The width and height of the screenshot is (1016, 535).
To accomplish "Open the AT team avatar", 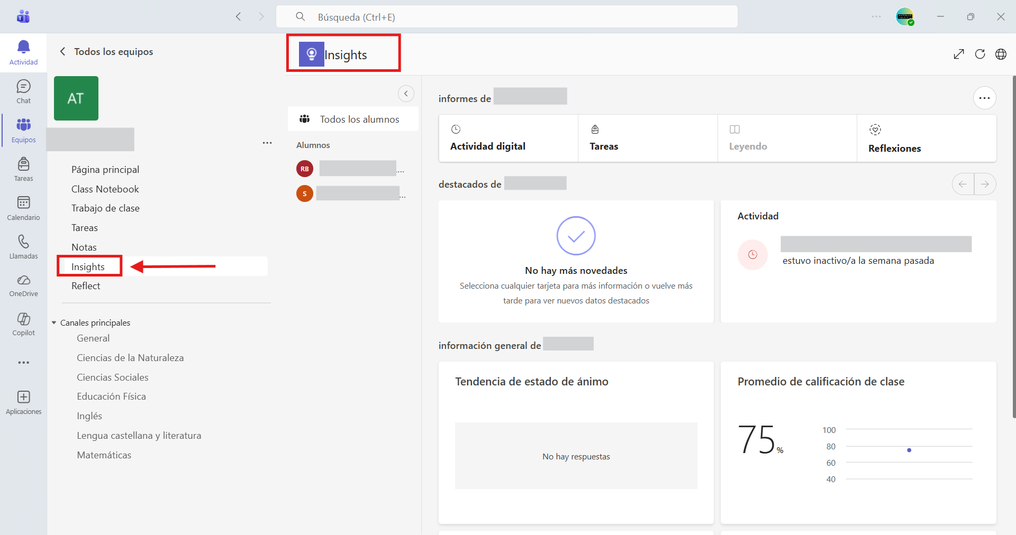I will click(76, 98).
